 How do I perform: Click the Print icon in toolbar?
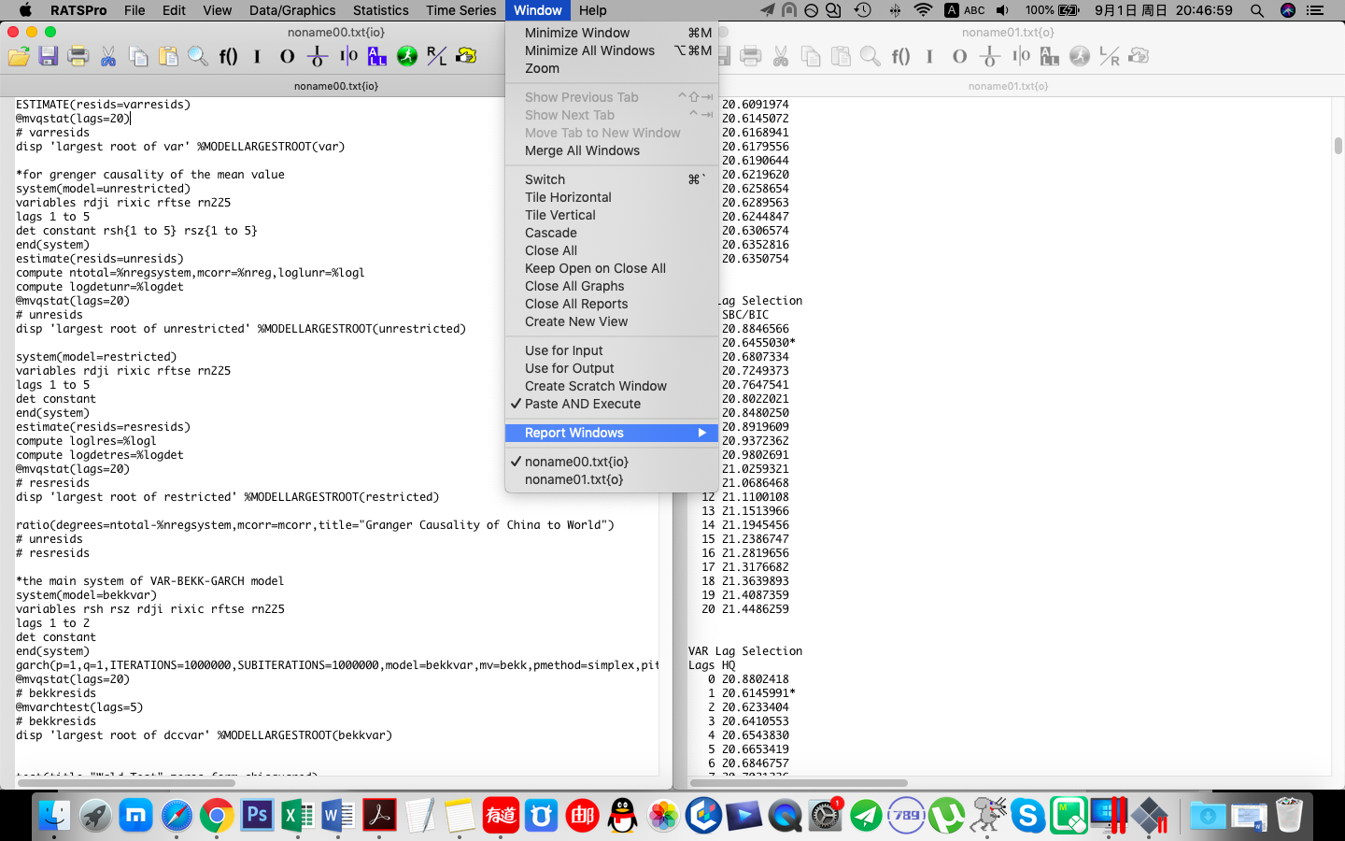[78, 56]
